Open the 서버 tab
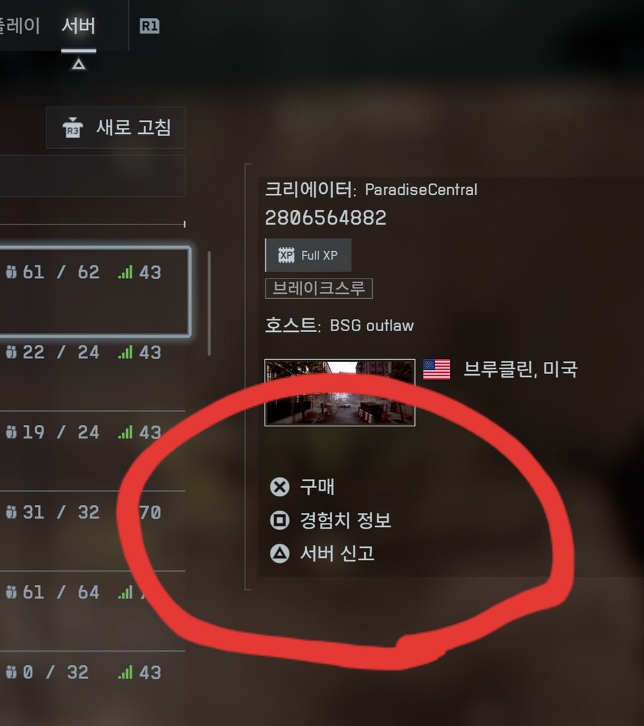 [x=78, y=26]
